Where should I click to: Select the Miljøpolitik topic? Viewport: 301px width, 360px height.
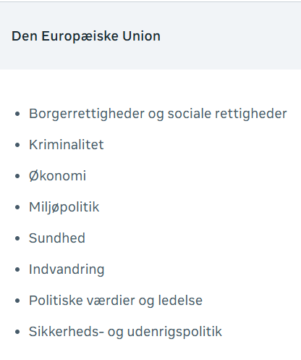[64, 207]
